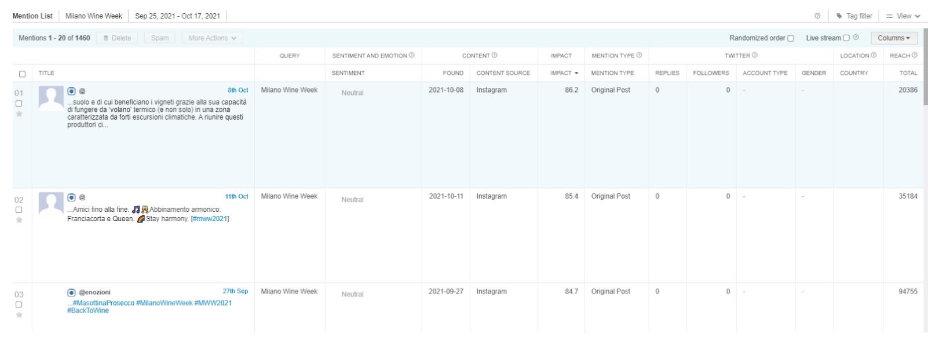
Task: Sort by the Country column header
Action: 854,74
